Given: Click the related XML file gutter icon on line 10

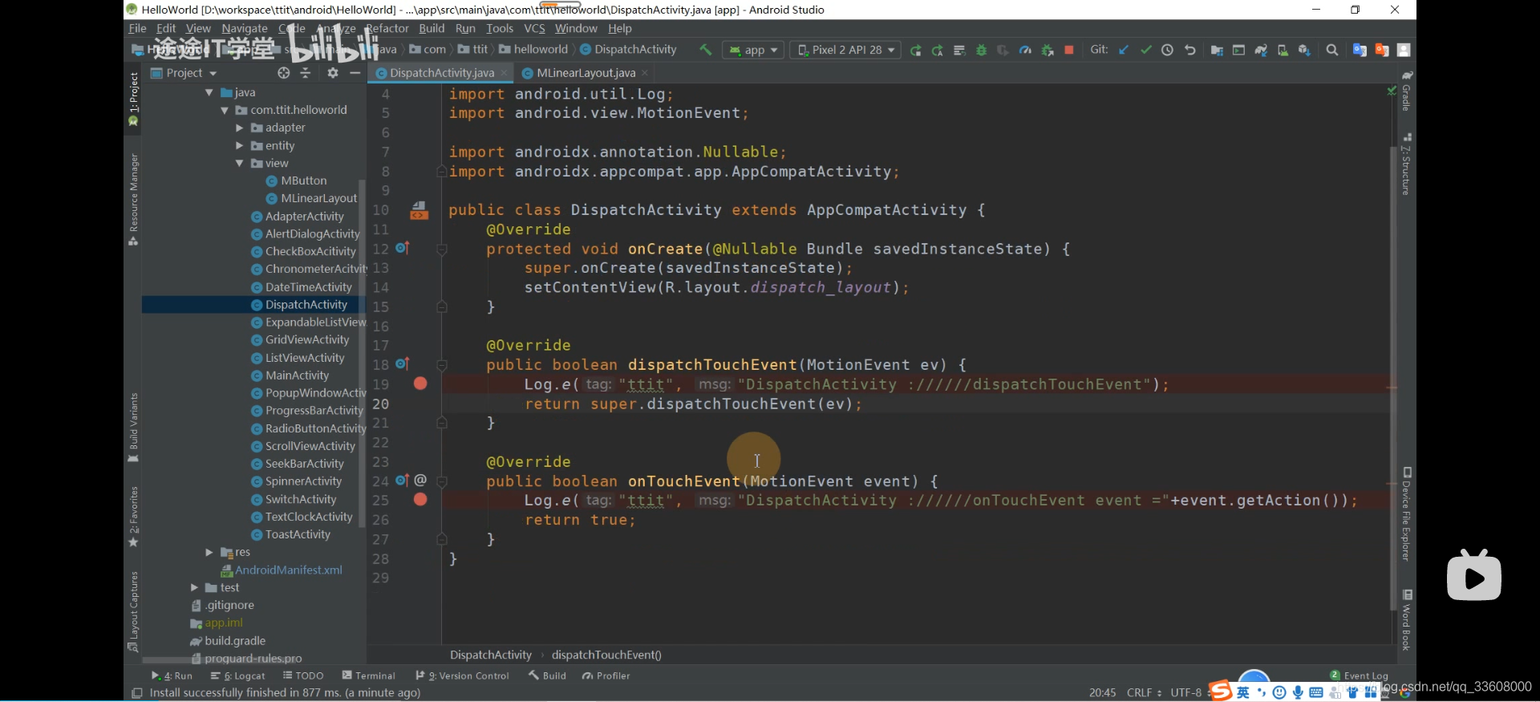Looking at the screenshot, I should [x=419, y=210].
